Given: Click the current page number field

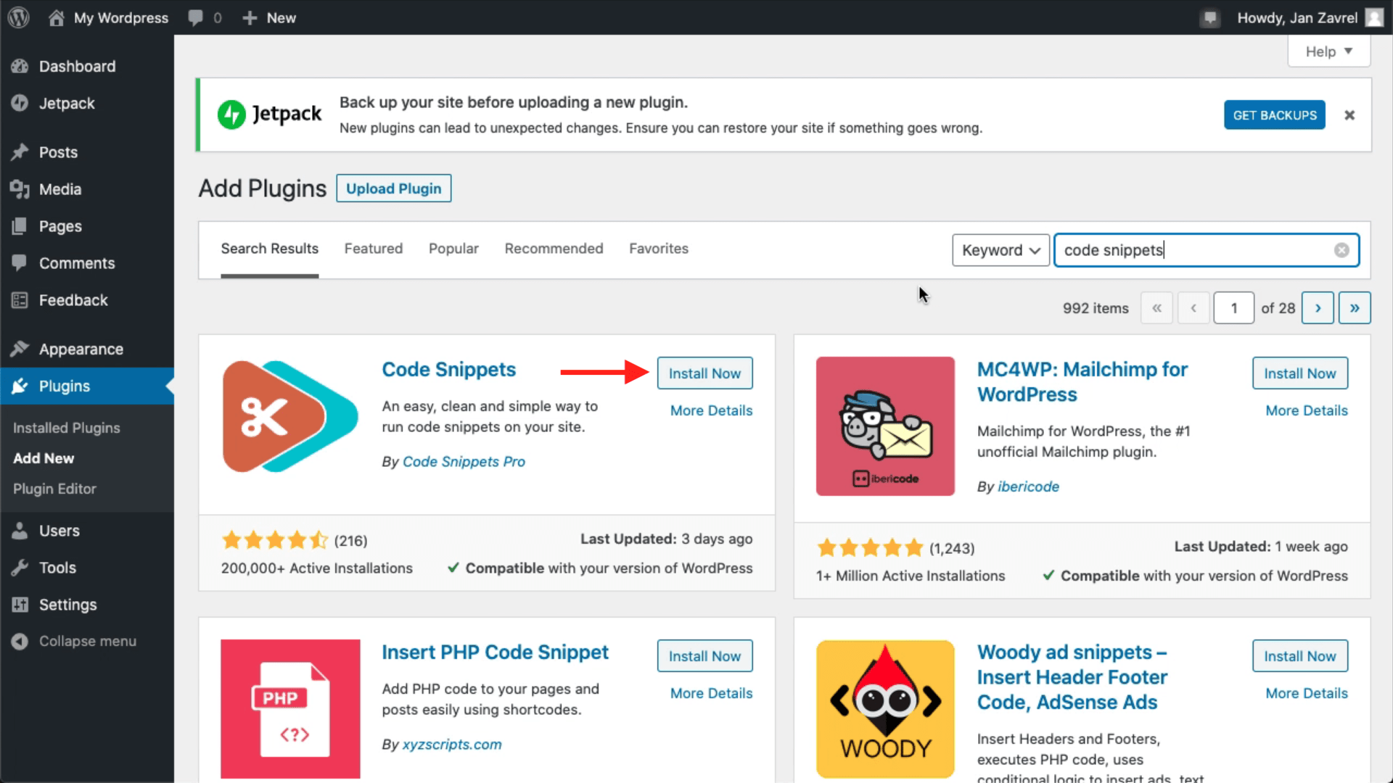Looking at the screenshot, I should click(1233, 308).
